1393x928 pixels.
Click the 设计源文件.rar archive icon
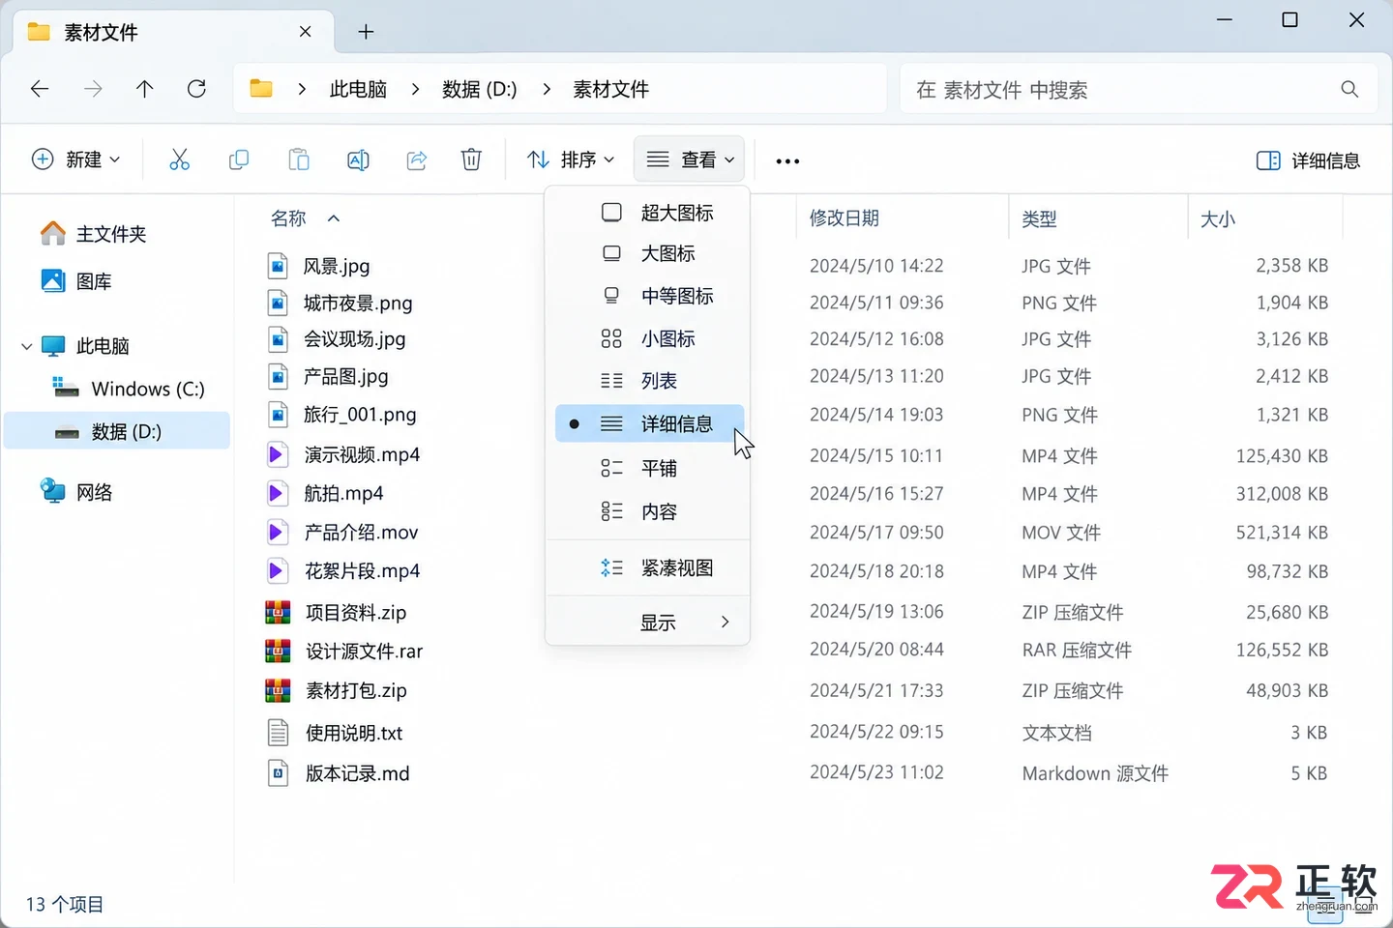coord(278,651)
